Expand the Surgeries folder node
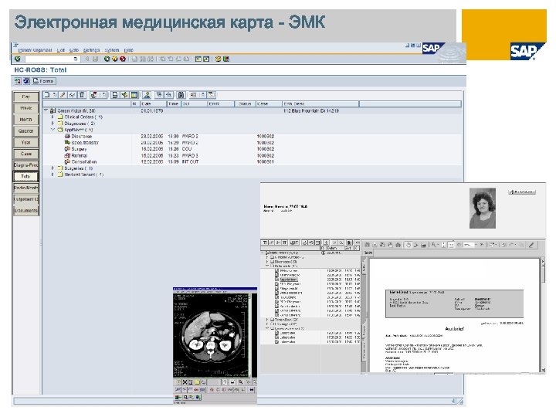Image resolution: width=556 pixels, height=417 pixels. pyautogui.click(x=53, y=168)
